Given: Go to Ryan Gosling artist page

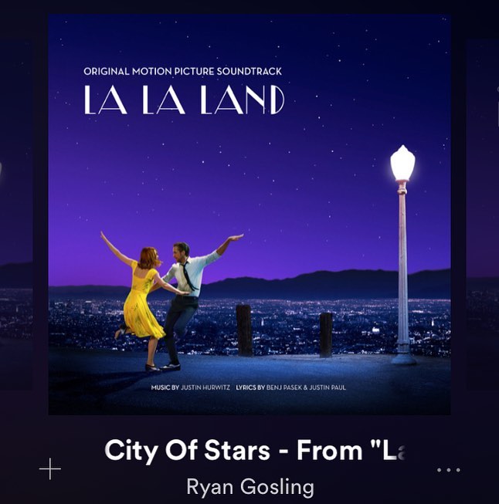Looking at the screenshot, I should 250,487.
